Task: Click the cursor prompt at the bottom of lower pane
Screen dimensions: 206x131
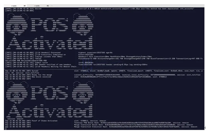Action: (x=6, y=129)
